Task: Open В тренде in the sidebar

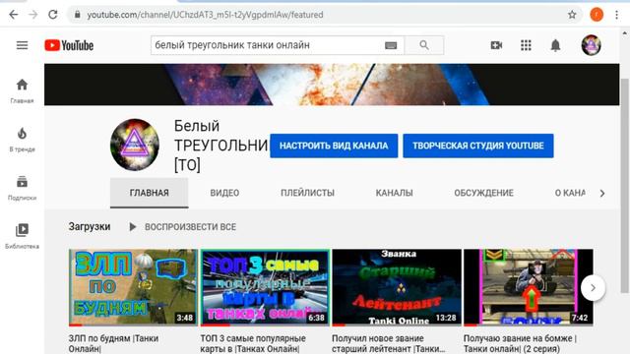Action: [x=22, y=140]
